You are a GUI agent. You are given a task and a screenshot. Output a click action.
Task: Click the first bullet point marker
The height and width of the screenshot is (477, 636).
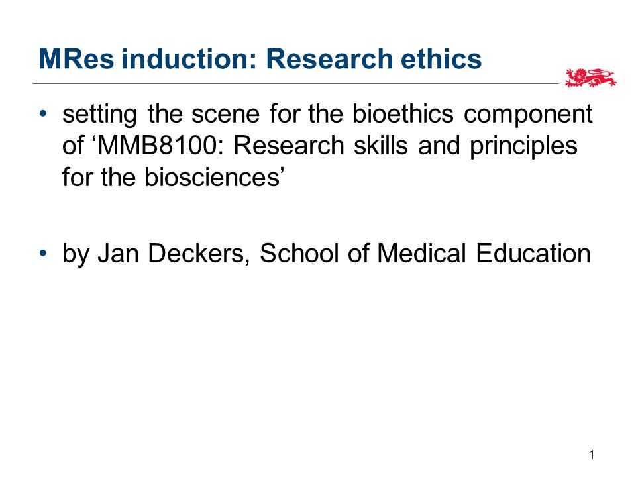[44, 114]
